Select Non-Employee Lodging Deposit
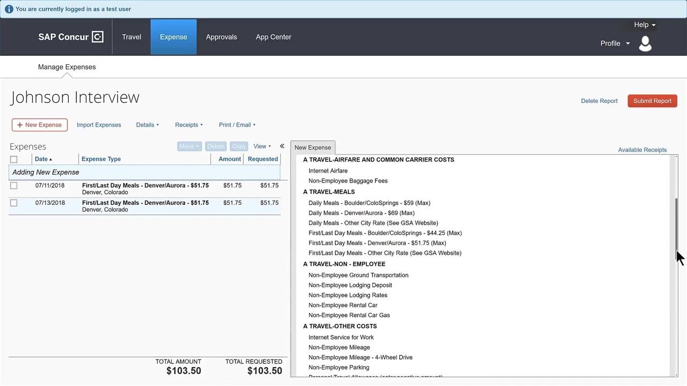This screenshot has width=687, height=386. (x=350, y=285)
